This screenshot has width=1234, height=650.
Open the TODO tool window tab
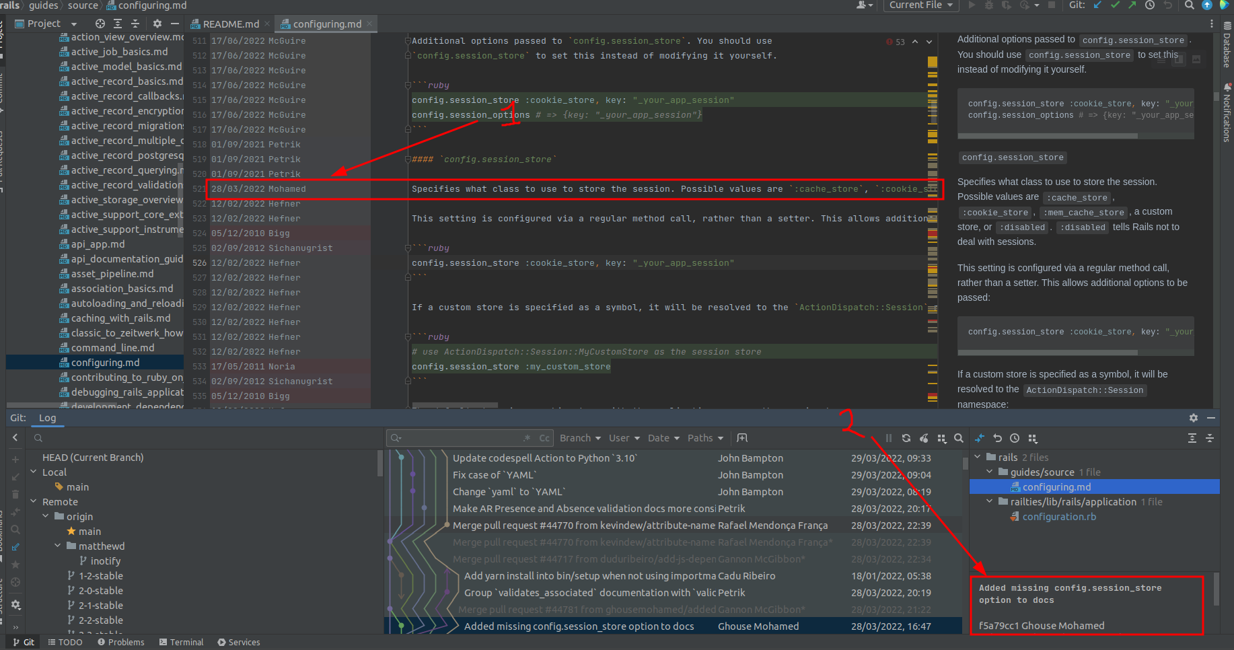pos(65,642)
